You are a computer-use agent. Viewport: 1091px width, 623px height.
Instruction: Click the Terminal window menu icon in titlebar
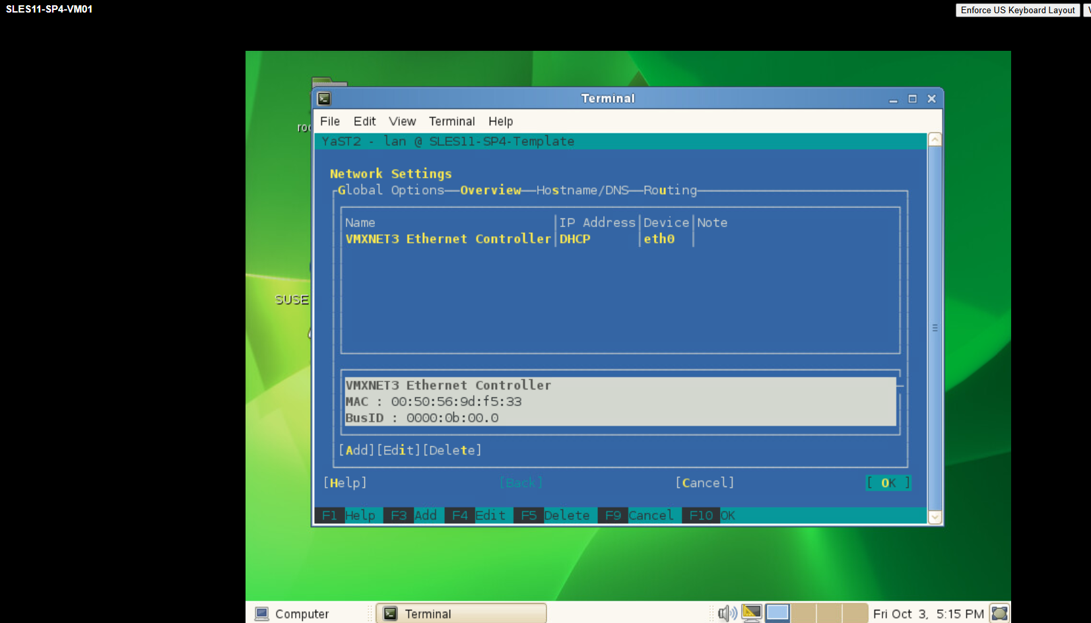point(324,98)
